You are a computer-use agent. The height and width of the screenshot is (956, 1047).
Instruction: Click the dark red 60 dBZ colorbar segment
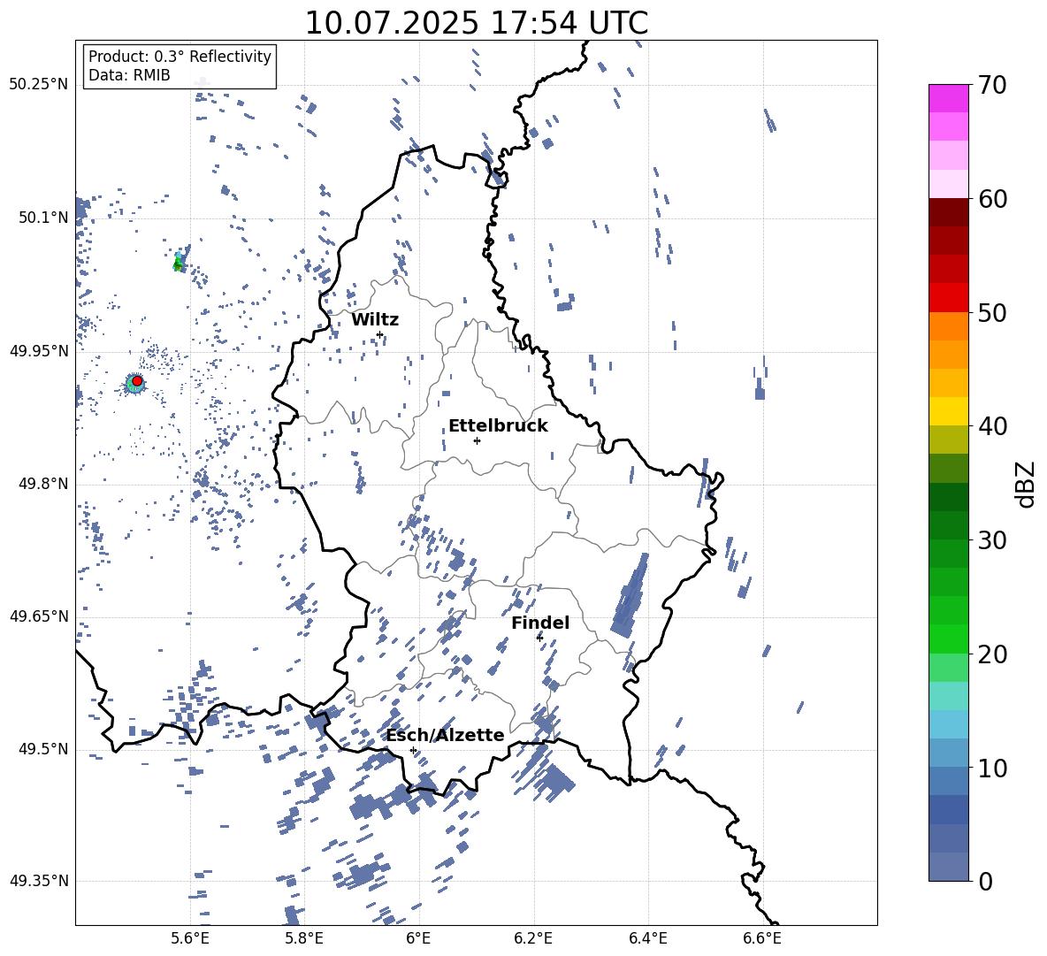(x=948, y=211)
